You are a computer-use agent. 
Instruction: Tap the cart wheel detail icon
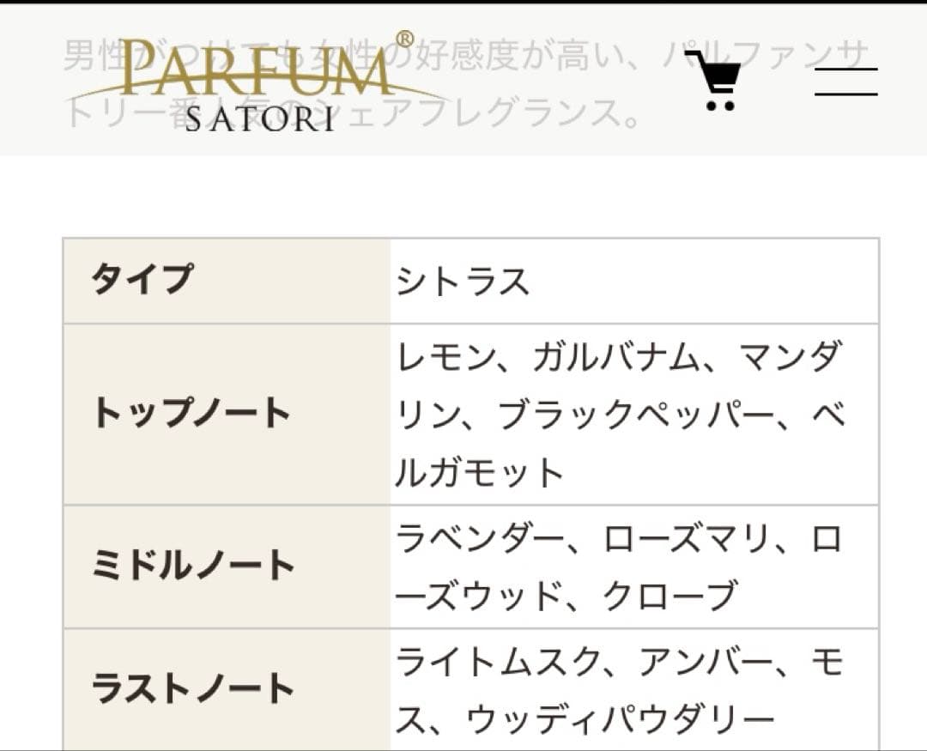coord(718,107)
